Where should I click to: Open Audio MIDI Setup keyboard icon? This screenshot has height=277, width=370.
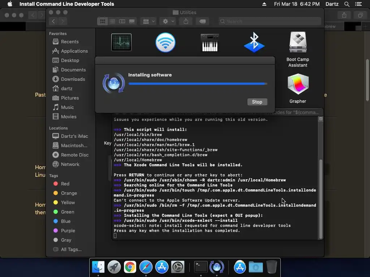click(210, 43)
